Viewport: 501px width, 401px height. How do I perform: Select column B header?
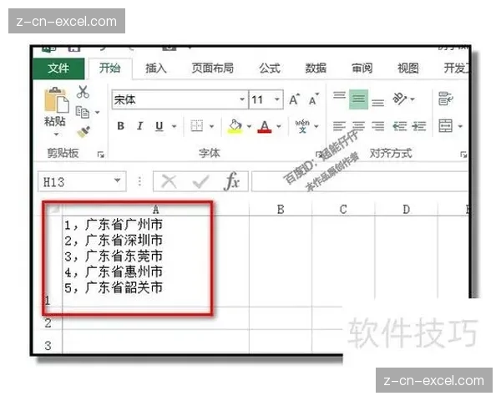point(281,210)
